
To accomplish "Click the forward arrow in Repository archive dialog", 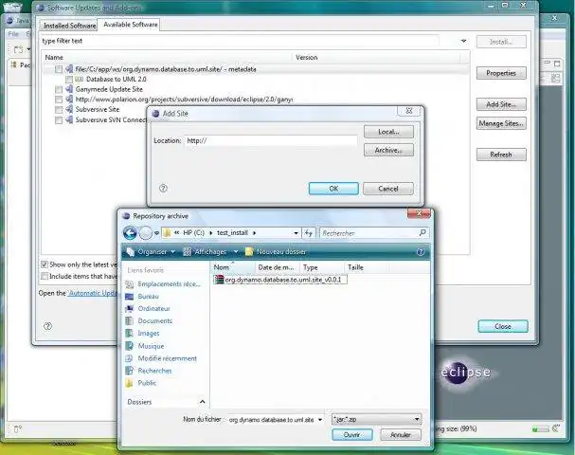I will tap(146, 233).
